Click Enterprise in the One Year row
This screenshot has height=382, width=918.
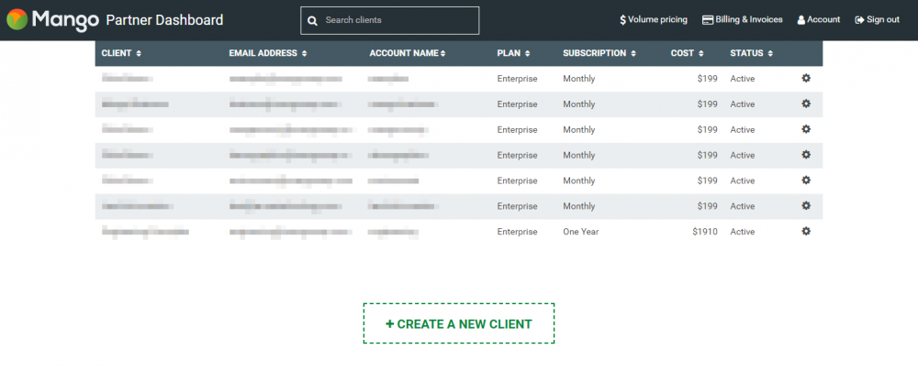click(x=517, y=232)
